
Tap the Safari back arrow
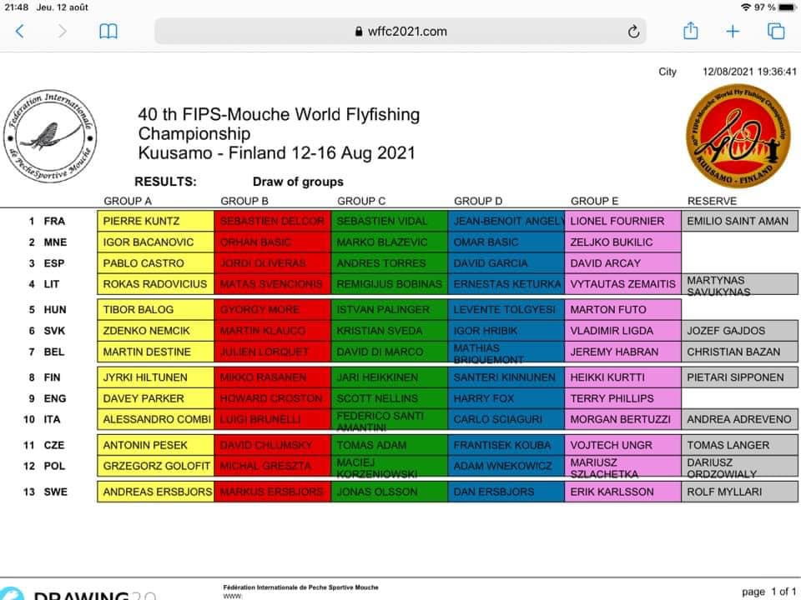pos(20,32)
